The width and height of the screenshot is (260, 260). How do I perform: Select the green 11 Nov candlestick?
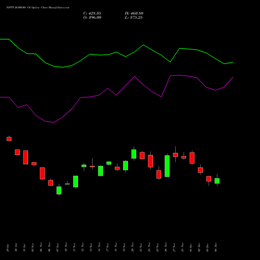click(75, 181)
